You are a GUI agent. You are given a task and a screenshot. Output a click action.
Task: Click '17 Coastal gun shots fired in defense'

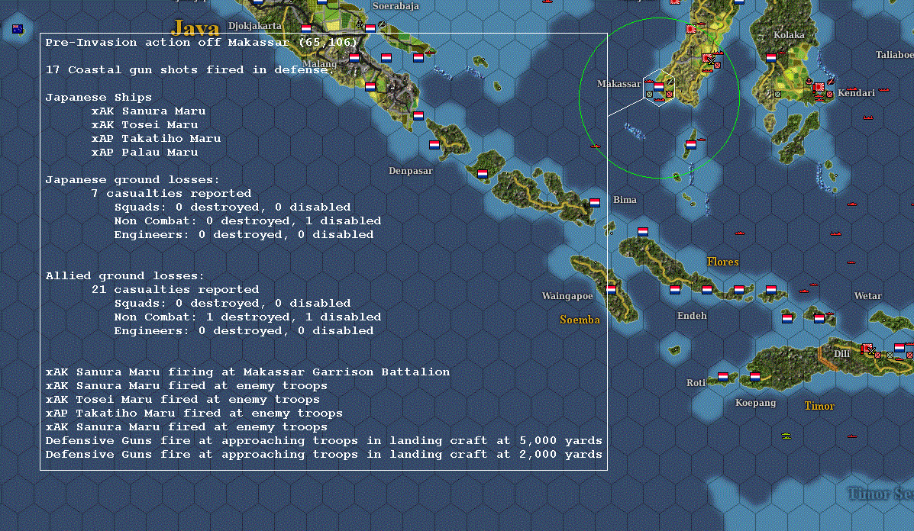click(x=189, y=70)
